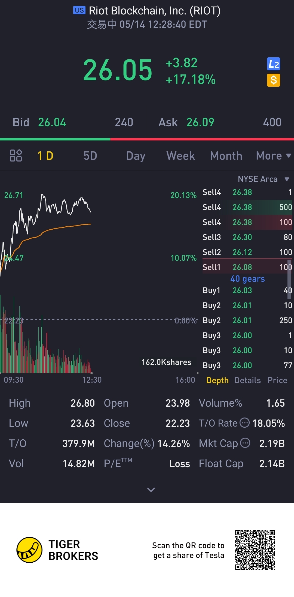This screenshot has width=294, height=597.
Task: Tap the High value 26.80
Action: (x=83, y=403)
